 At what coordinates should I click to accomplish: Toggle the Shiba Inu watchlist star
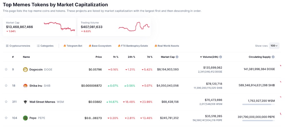[x=6, y=86]
